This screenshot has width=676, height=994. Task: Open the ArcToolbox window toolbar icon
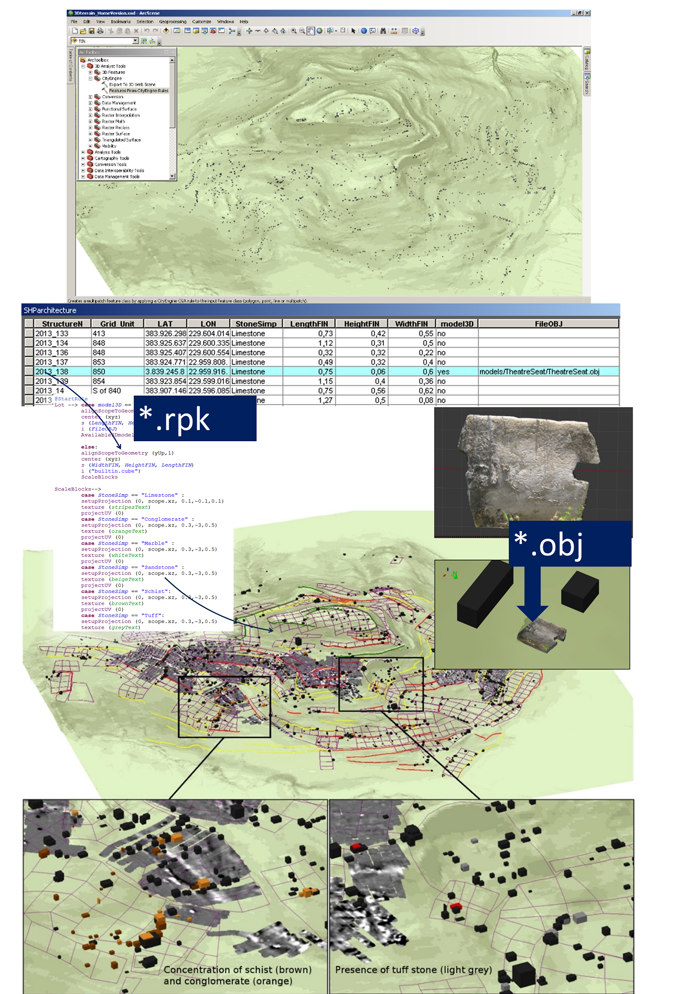(x=213, y=31)
